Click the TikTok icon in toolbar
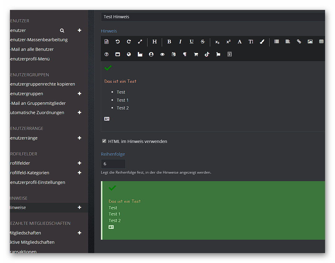 click(x=207, y=54)
